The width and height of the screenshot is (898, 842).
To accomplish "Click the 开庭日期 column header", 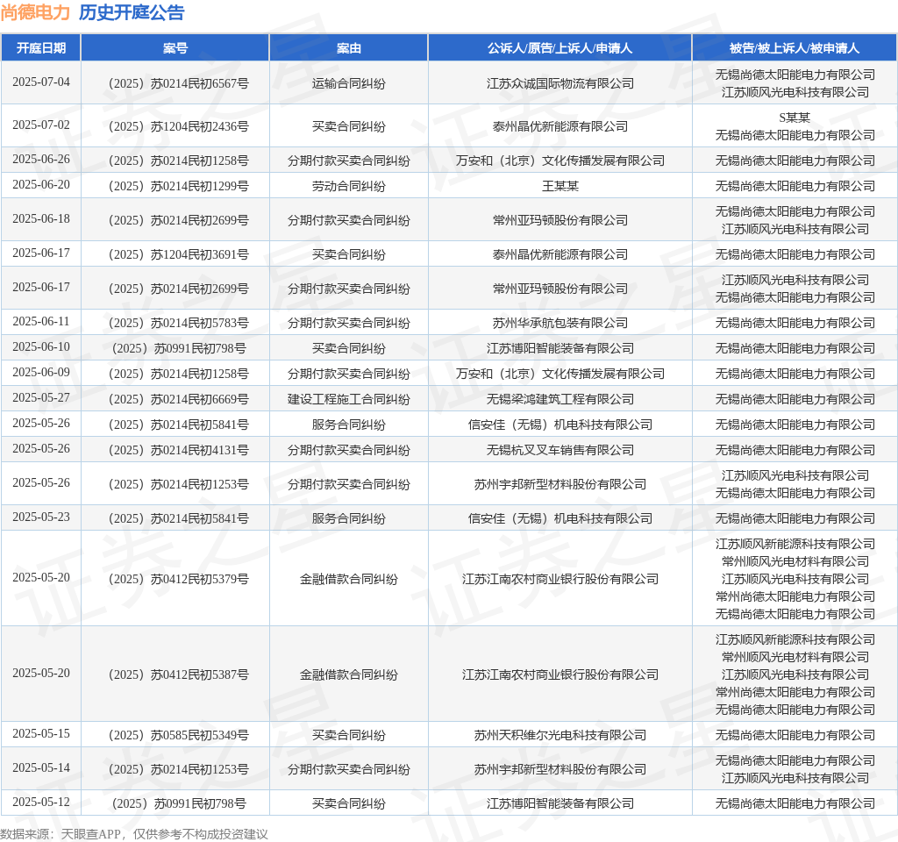I will (x=40, y=48).
